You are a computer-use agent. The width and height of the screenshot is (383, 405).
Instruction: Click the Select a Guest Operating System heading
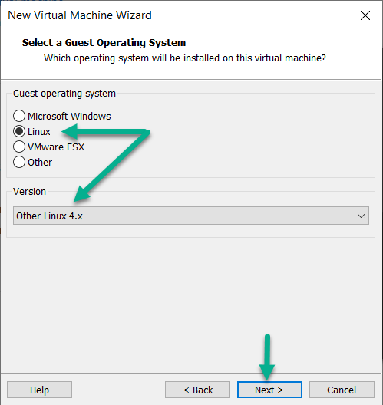[x=104, y=43]
